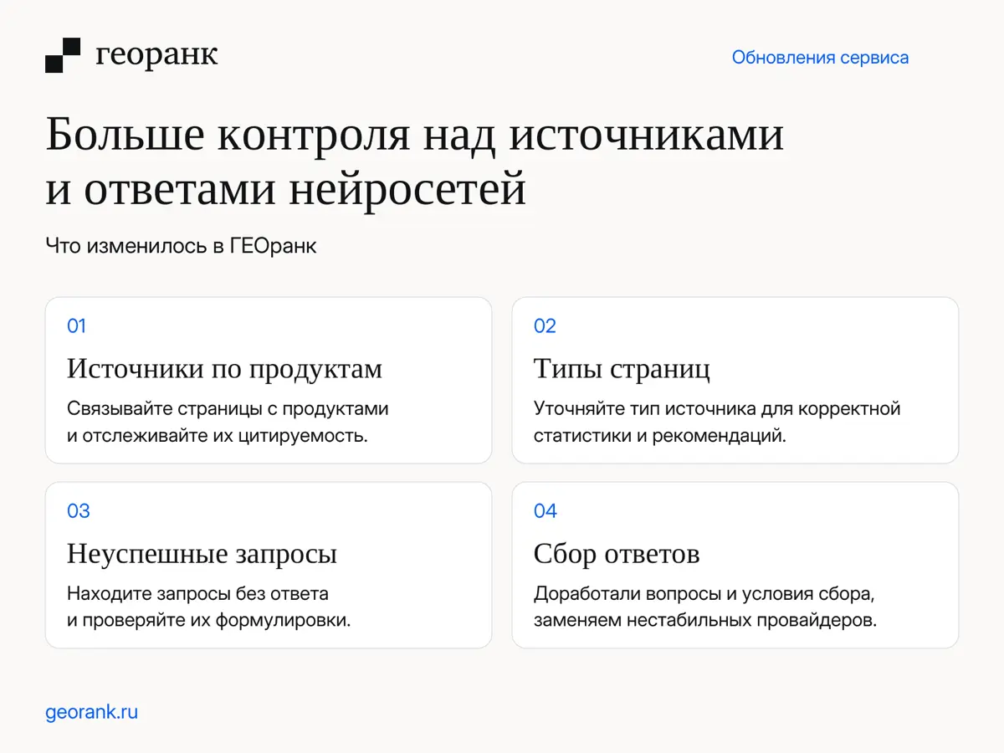Click text Доработали вопросы и условия сбора
Viewport: 1004px width, 753px height.
tap(704, 594)
